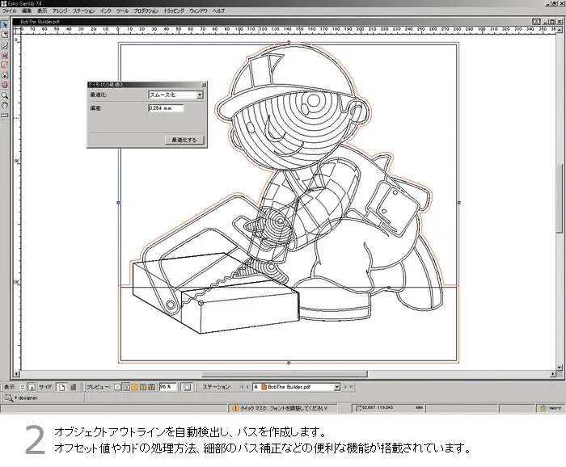Select the ruler measure tool
566x467 pixels.
[x=5, y=115]
